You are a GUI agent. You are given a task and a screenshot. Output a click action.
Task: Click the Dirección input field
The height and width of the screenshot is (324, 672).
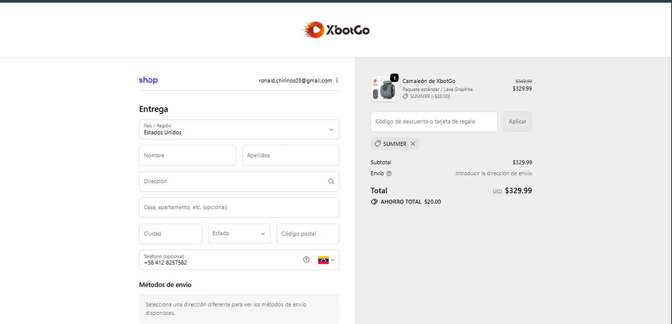pyautogui.click(x=239, y=181)
